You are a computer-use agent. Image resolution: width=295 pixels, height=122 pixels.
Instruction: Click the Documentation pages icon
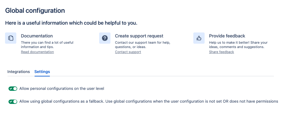click(x=11, y=38)
